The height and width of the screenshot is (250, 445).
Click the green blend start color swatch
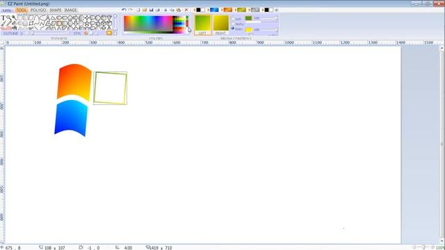[249, 18]
